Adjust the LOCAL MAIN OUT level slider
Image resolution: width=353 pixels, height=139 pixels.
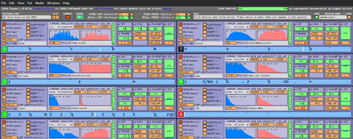coord(263,9)
